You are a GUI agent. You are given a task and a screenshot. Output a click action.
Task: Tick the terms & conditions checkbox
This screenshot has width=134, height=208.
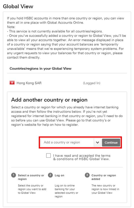click(x=48, y=156)
